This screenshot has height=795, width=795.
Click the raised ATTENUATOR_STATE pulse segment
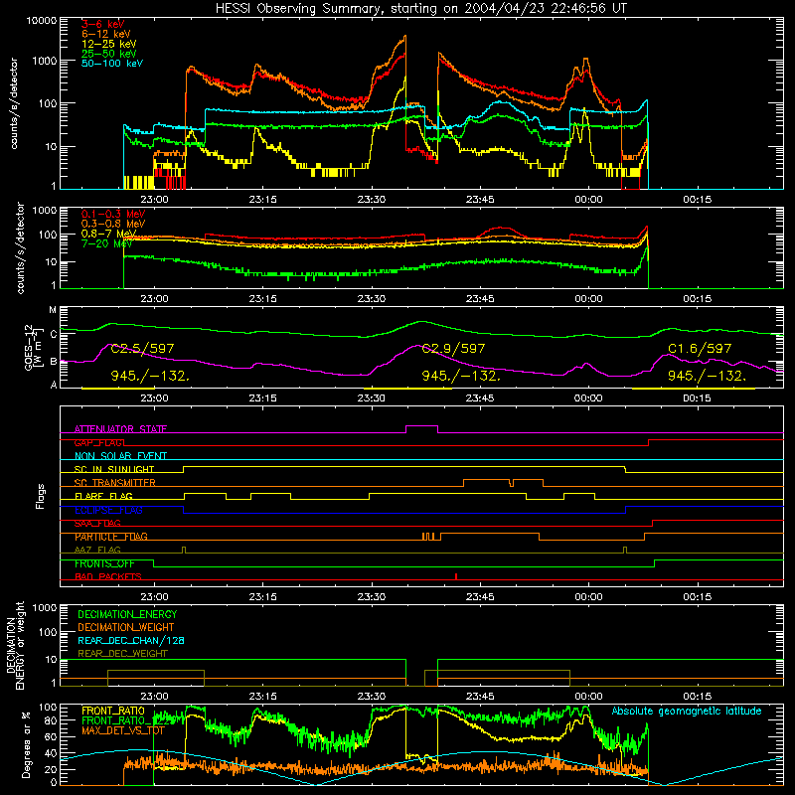[421, 426]
